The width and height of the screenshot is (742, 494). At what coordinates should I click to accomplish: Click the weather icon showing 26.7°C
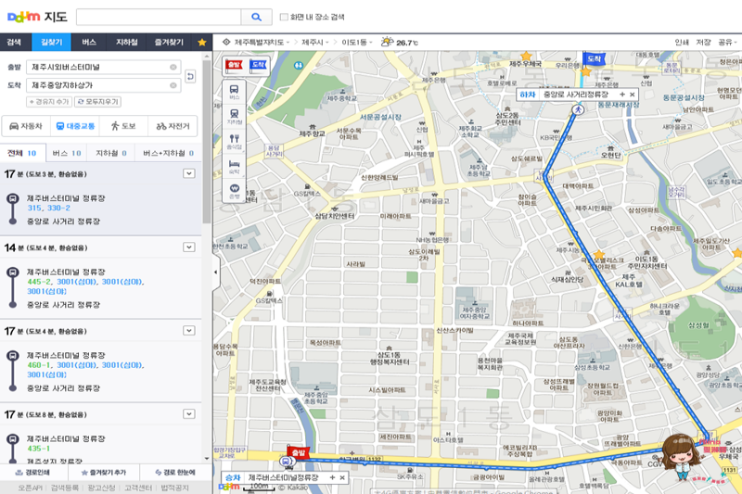click(x=388, y=42)
